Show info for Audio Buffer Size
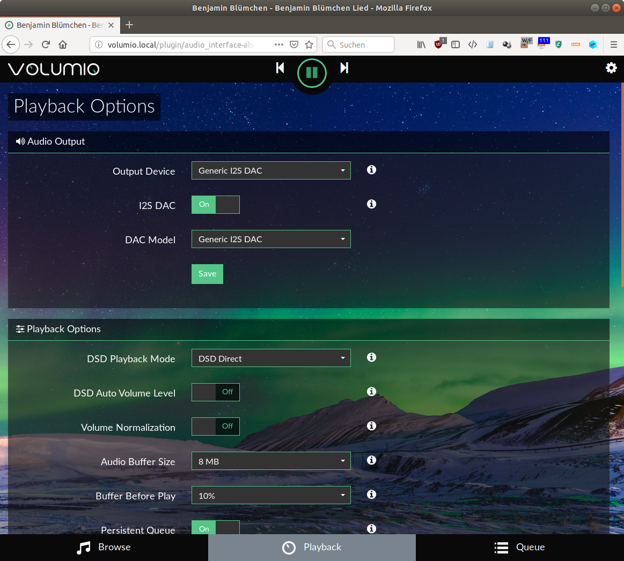Screen dimensions: 624x561 (371, 460)
